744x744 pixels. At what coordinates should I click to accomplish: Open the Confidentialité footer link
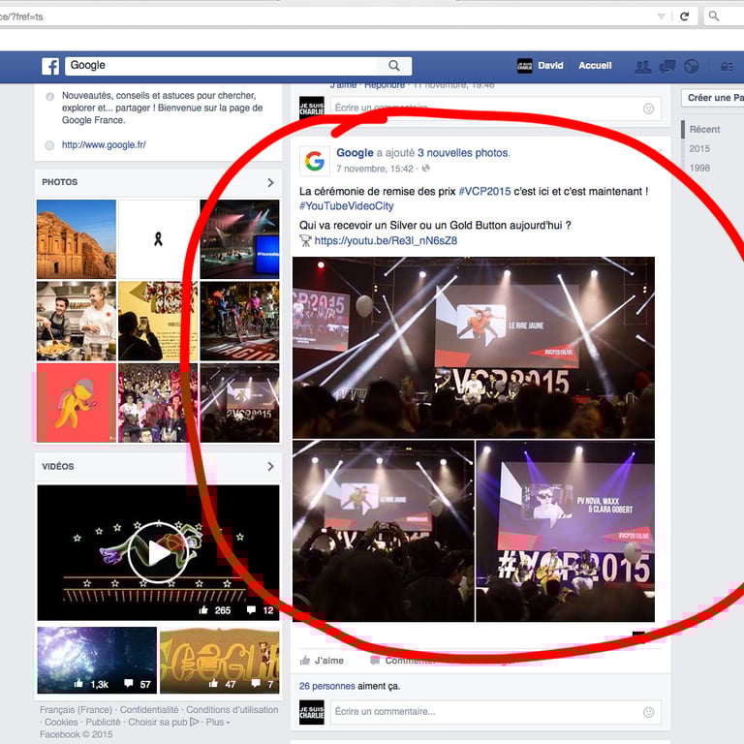pos(149,710)
